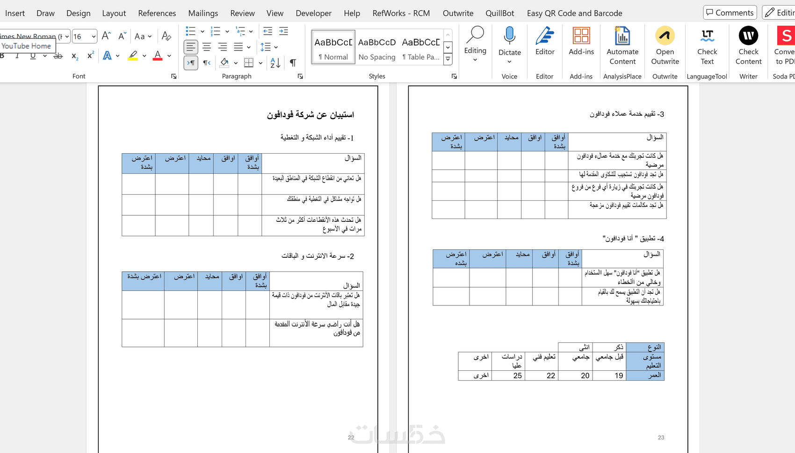Click the Dictate microphone icon
The image size is (795, 453).
[x=509, y=36]
